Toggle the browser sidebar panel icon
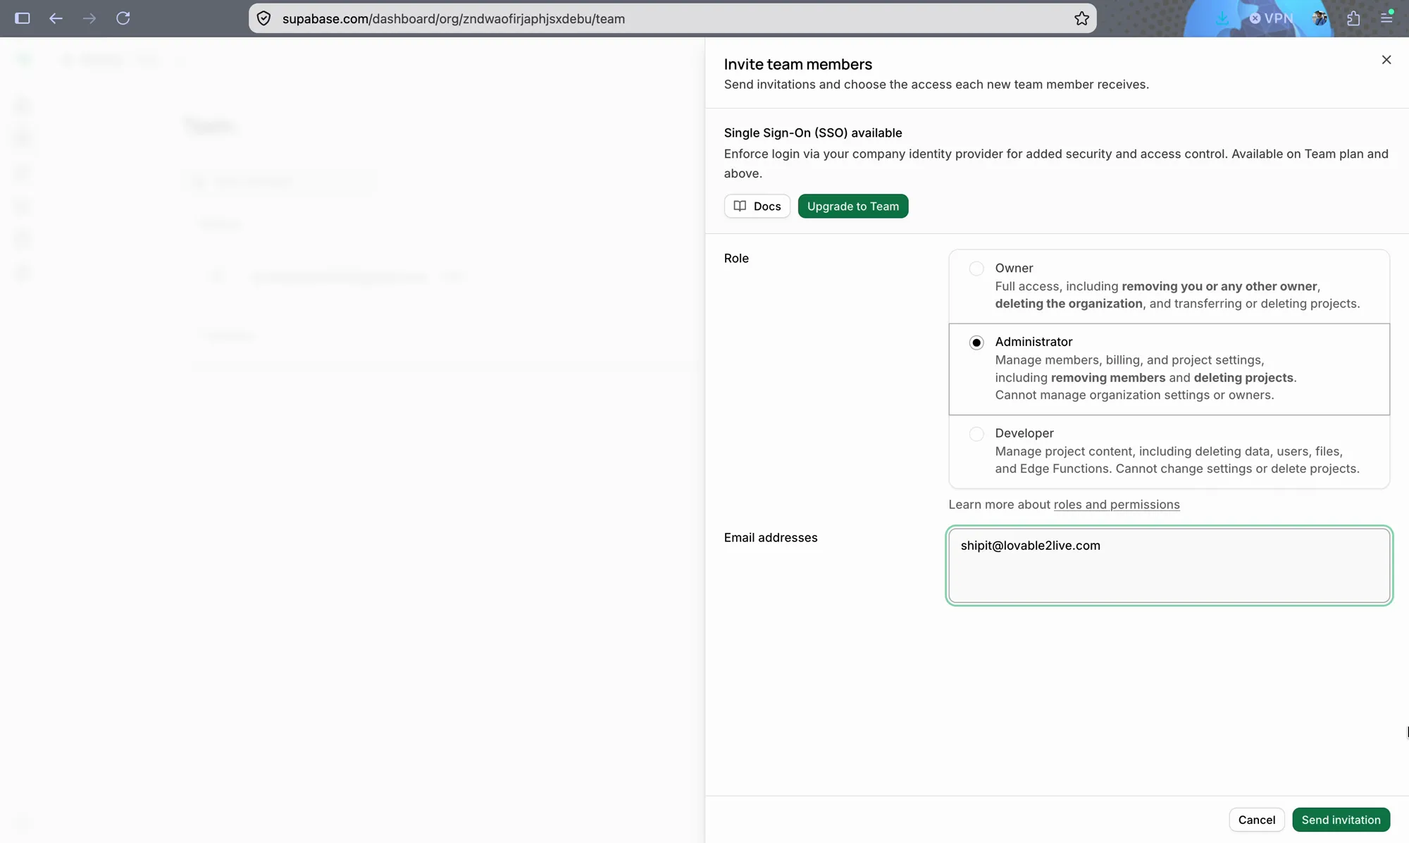Screen dimensions: 1409x843 (23, 18)
